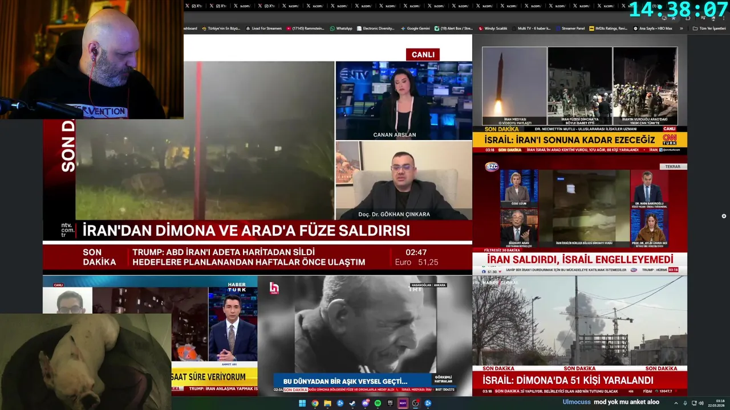Open Epic Games Launcher taskbar icon
Screen dimensions: 730x410
(390, 403)
